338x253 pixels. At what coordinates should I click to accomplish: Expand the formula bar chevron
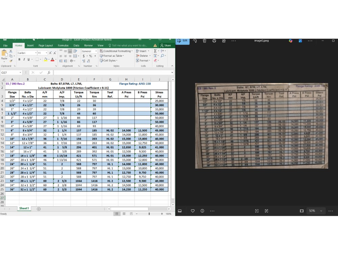pyautogui.click(x=172, y=73)
